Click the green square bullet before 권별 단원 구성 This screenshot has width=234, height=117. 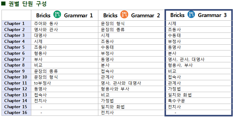[3, 4]
